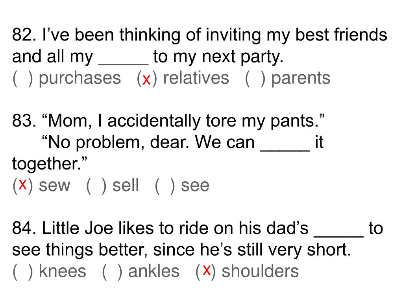Screen dimensions: 403x302
Task: Tick the parents answer box
Action: coord(255,79)
